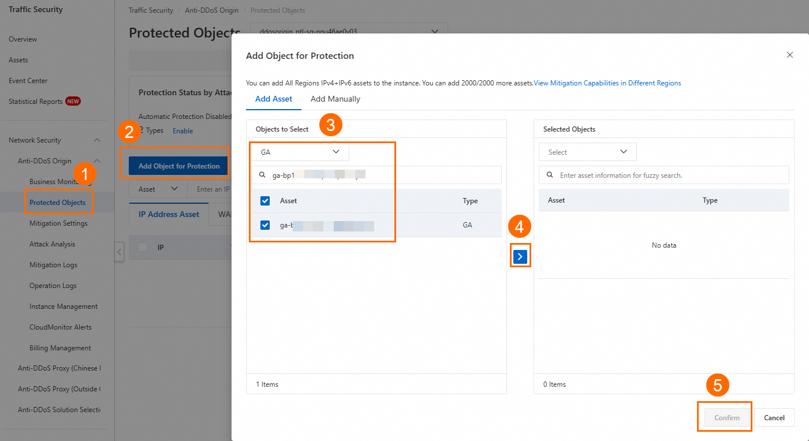Screen dimensions: 809x441
Task: Click the Cancel button
Action: click(x=774, y=418)
